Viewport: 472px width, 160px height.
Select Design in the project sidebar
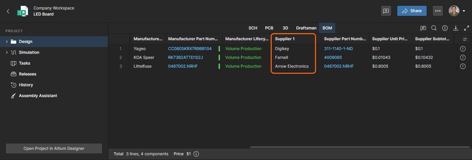tap(54, 42)
